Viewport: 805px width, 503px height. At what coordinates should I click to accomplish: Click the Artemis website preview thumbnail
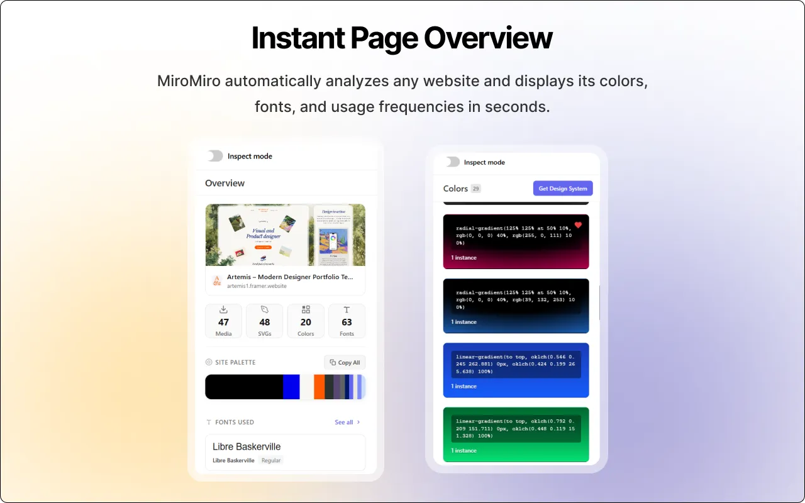click(x=285, y=235)
